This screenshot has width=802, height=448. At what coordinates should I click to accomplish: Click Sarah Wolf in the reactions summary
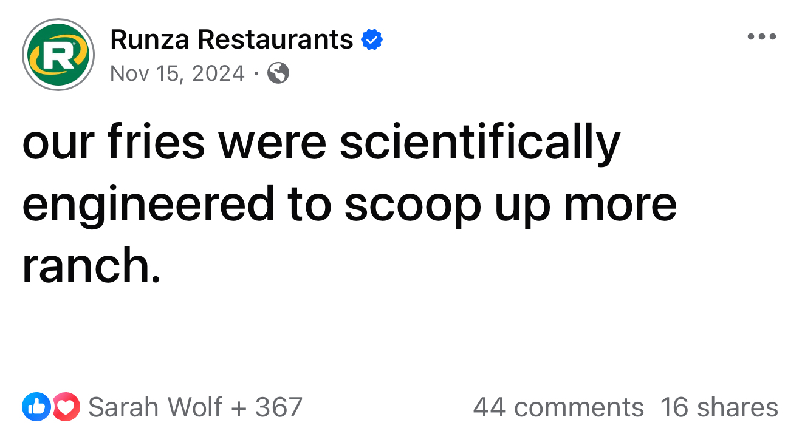point(155,407)
